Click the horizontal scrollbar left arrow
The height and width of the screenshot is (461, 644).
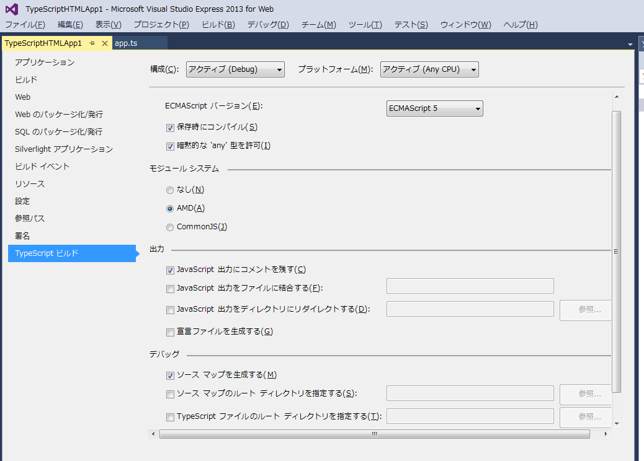(154, 434)
